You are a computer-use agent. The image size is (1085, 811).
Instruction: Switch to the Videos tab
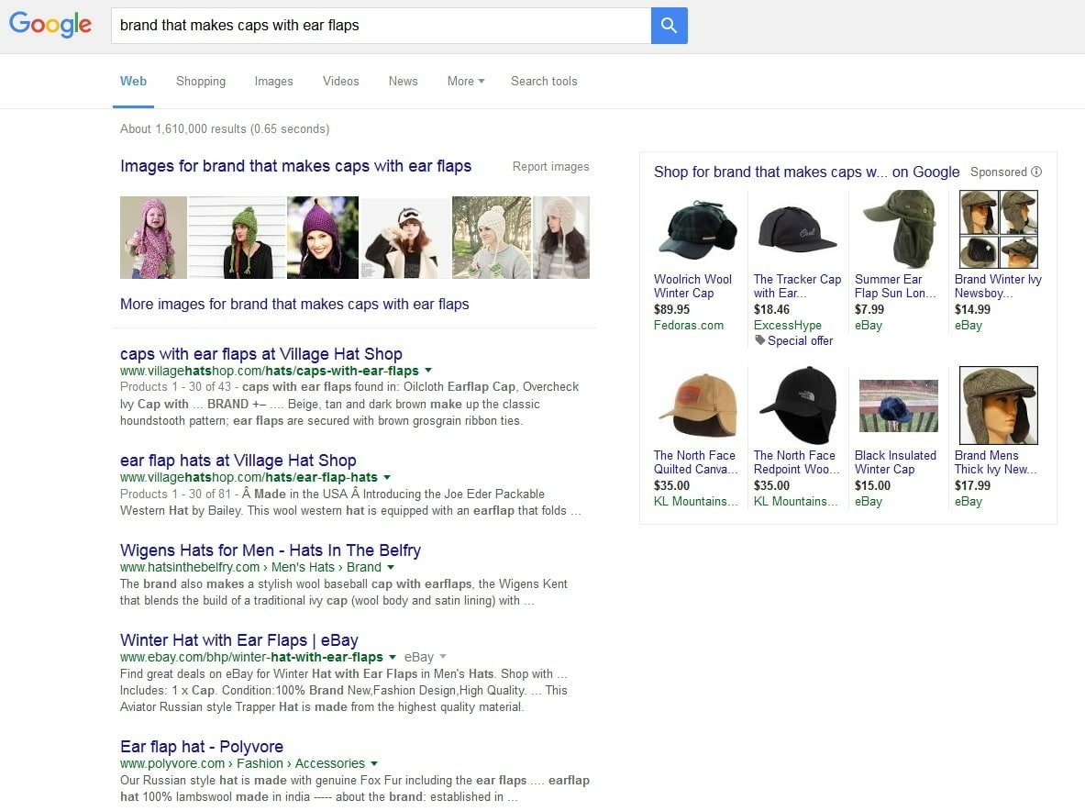[340, 81]
